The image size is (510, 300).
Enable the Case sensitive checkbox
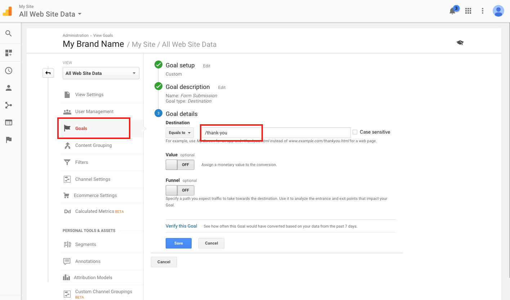(355, 132)
